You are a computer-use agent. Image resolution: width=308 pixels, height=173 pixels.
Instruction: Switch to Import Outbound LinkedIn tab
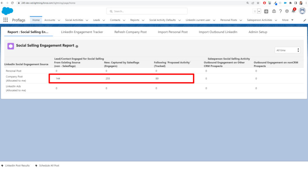[218, 32]
